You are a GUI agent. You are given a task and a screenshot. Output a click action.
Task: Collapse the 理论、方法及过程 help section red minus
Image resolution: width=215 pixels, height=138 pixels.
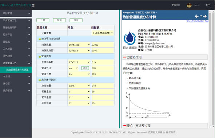pyautogui.click(x=124, y=126)
